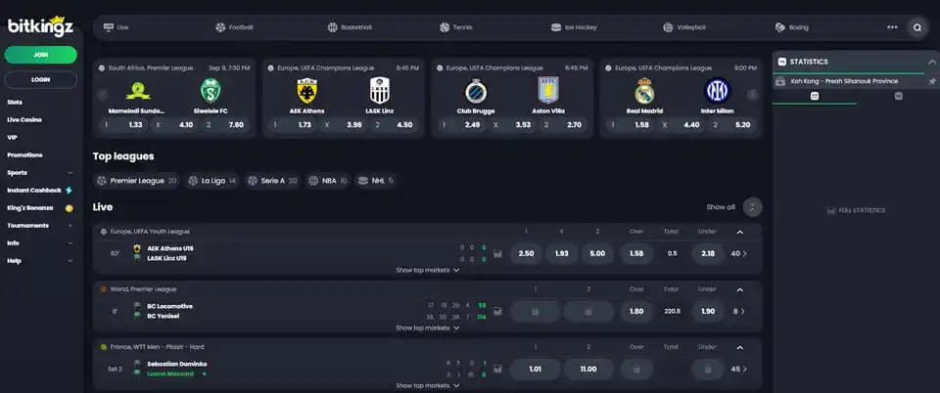Open FULL STATISTICS link
Image resolution: width=940 pixels, height=393 pixels.
[x=856, y=210]
